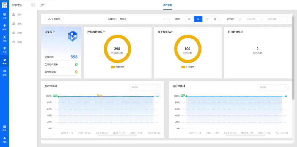
Task: Open the 在线率统计 chart select dropdown
Action: [x=145, y=87]
